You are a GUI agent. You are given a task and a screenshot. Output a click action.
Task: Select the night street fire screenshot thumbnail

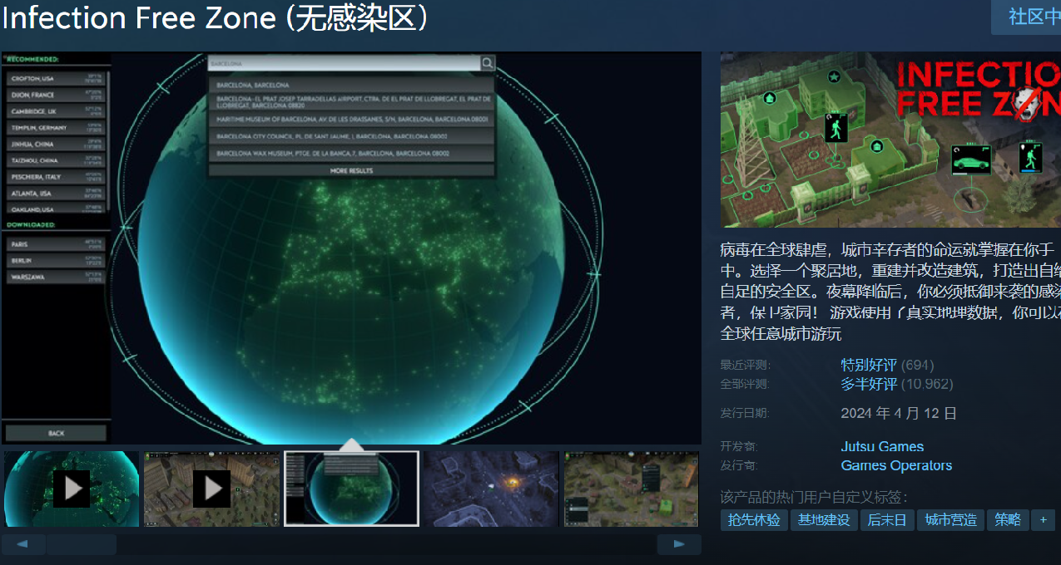[x=491, y=489]
